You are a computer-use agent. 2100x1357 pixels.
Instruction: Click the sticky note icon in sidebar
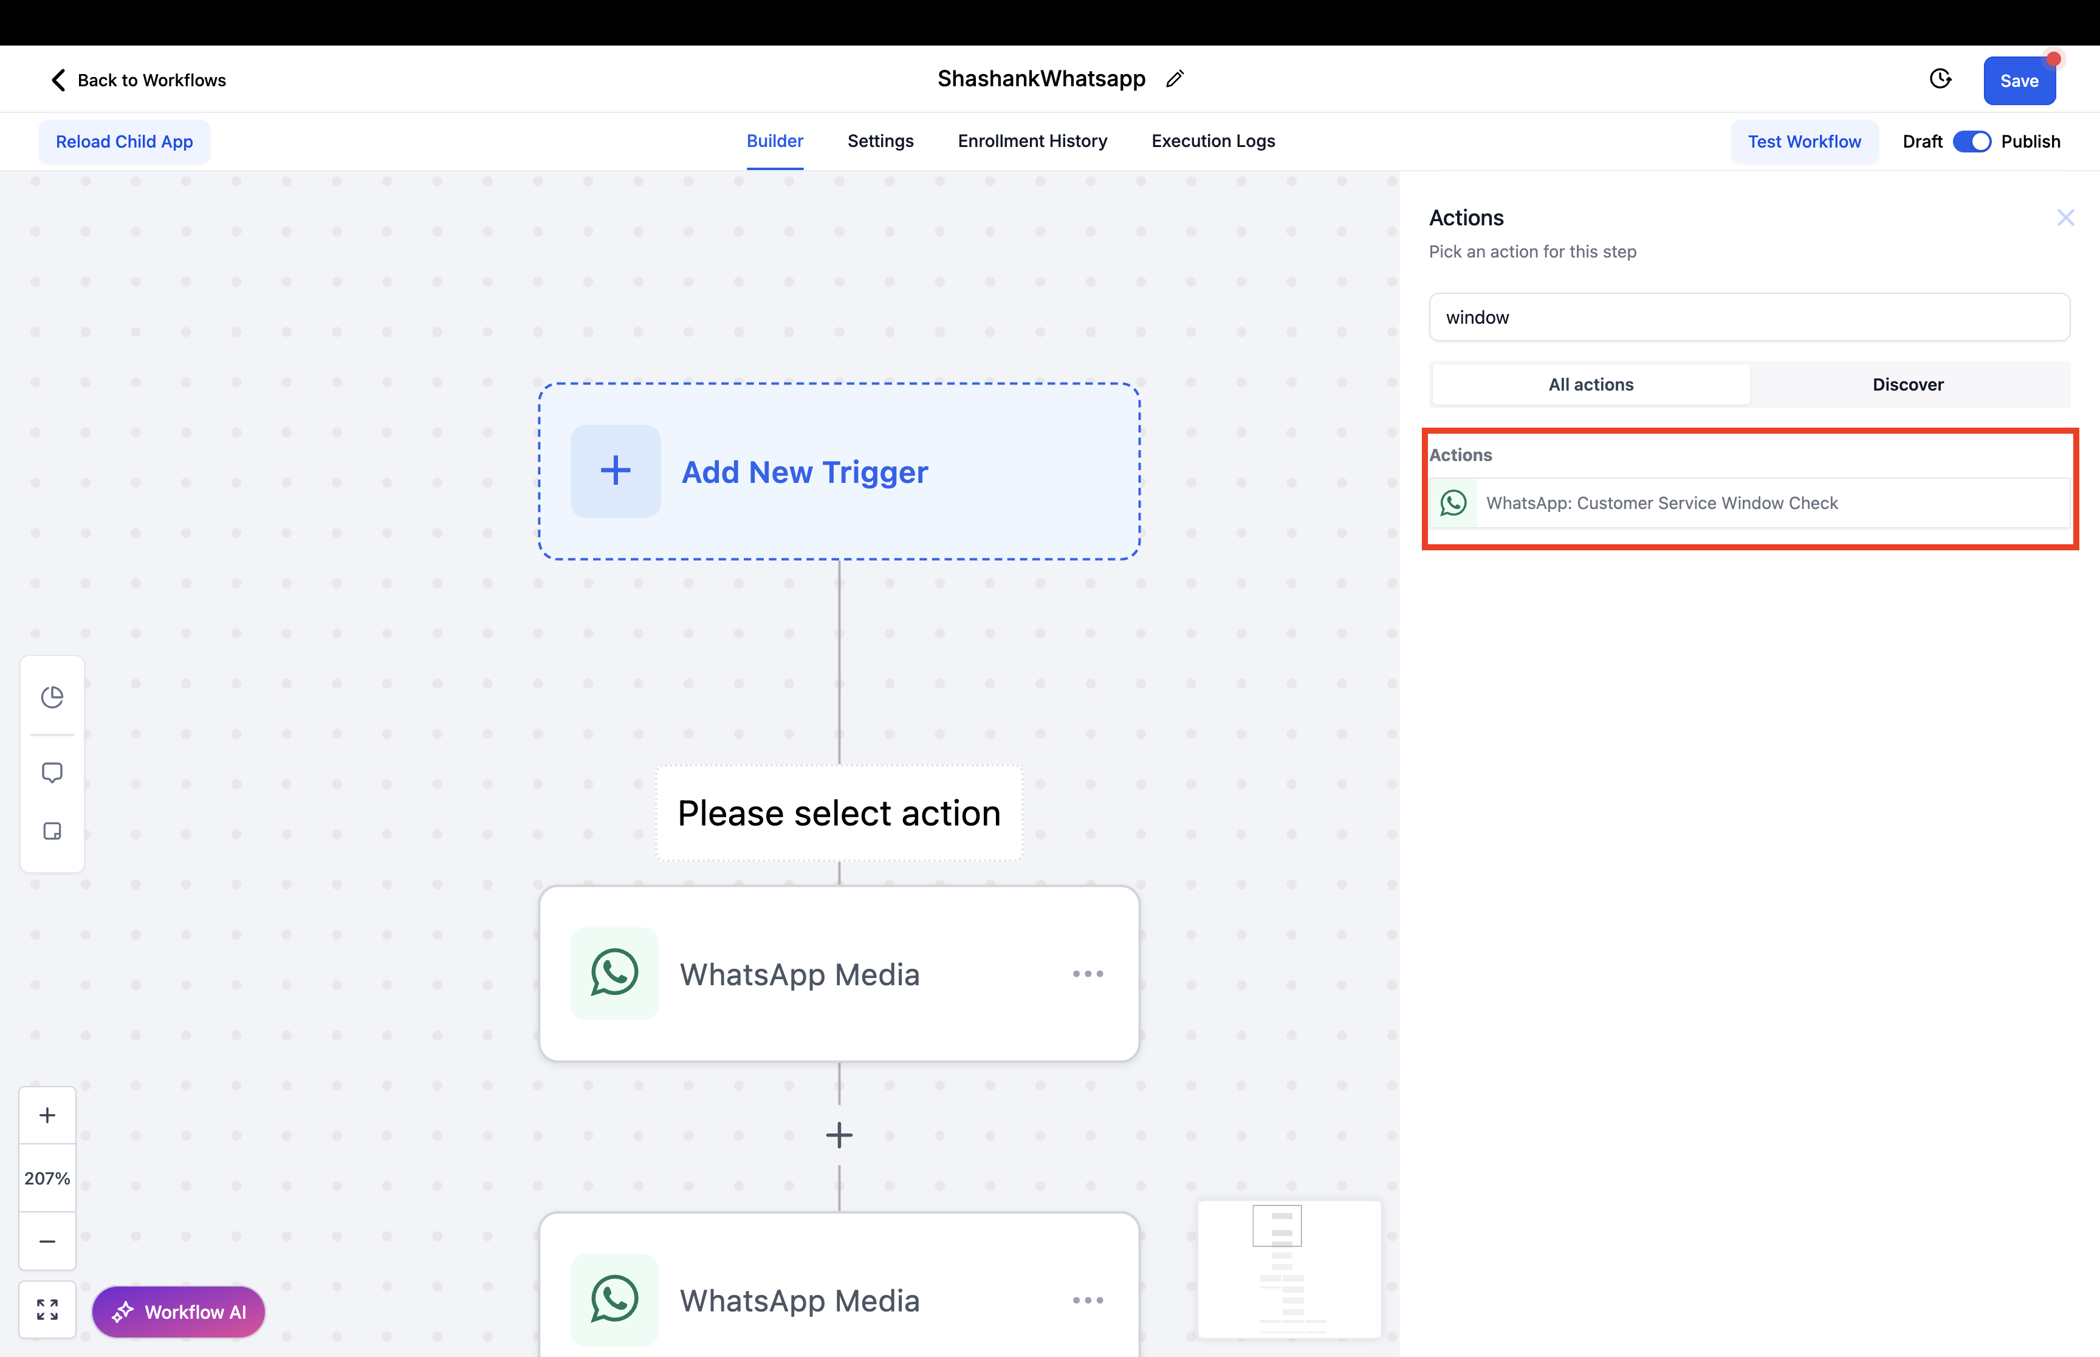tap(52, 831)
